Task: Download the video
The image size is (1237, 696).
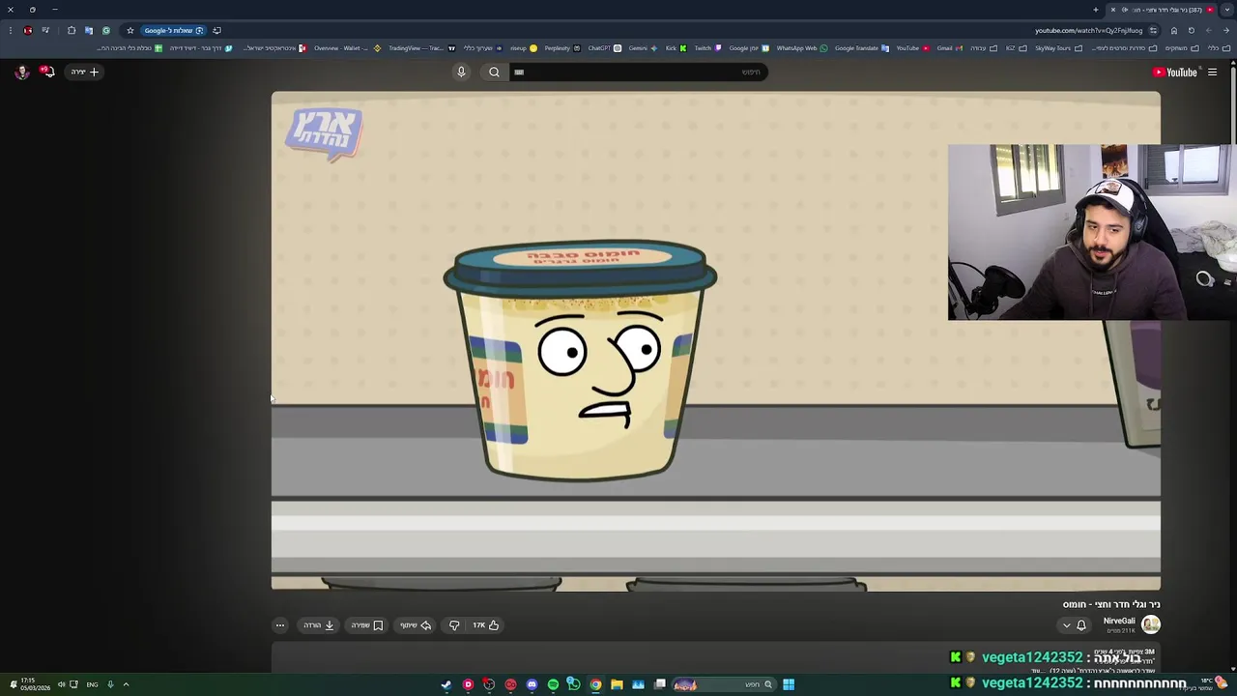Action: (319, 625)
